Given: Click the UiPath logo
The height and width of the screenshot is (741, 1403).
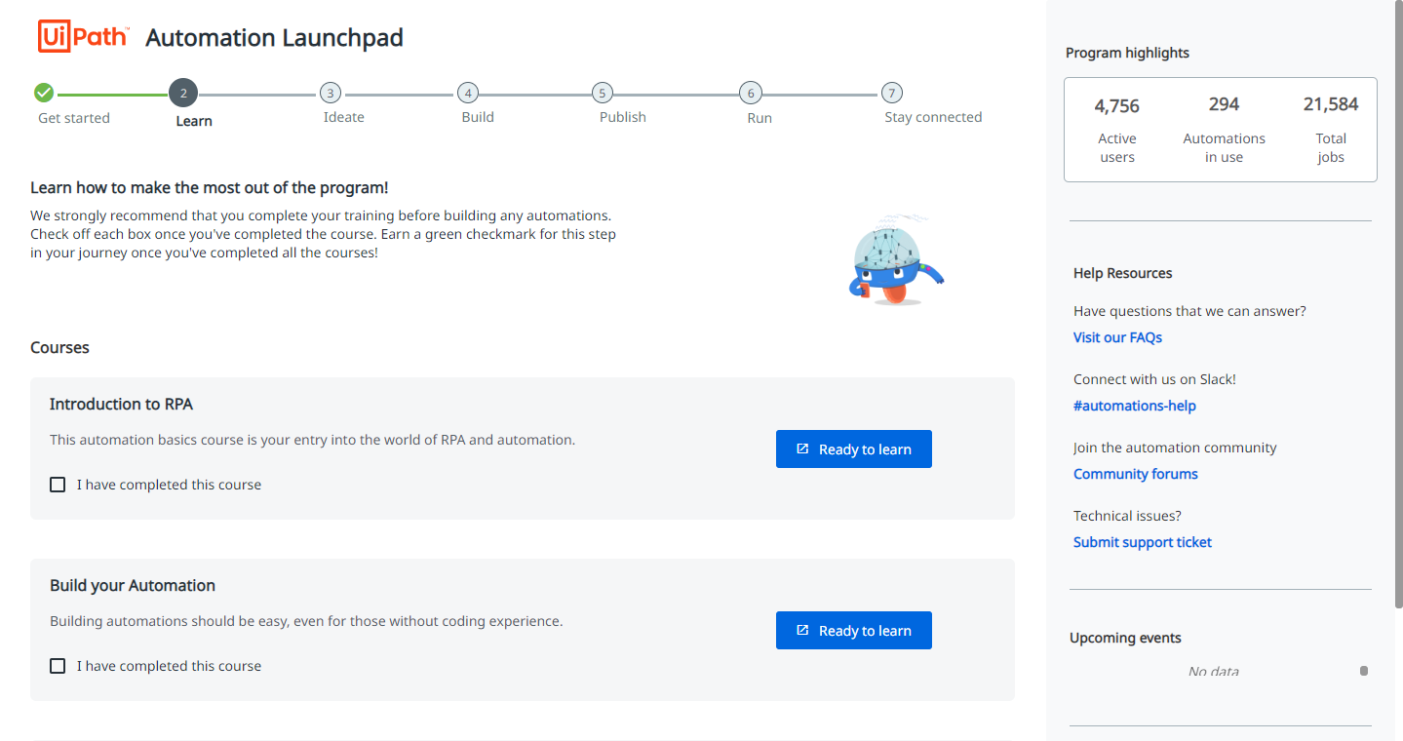Looking at the screenshot, I should (83, 37).
